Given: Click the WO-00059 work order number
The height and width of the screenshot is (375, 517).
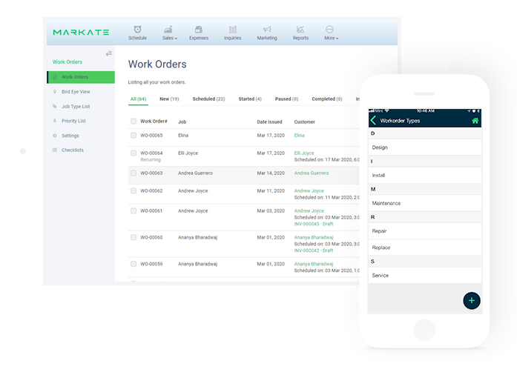Looking at the screenshot, I should pos(151,264).
